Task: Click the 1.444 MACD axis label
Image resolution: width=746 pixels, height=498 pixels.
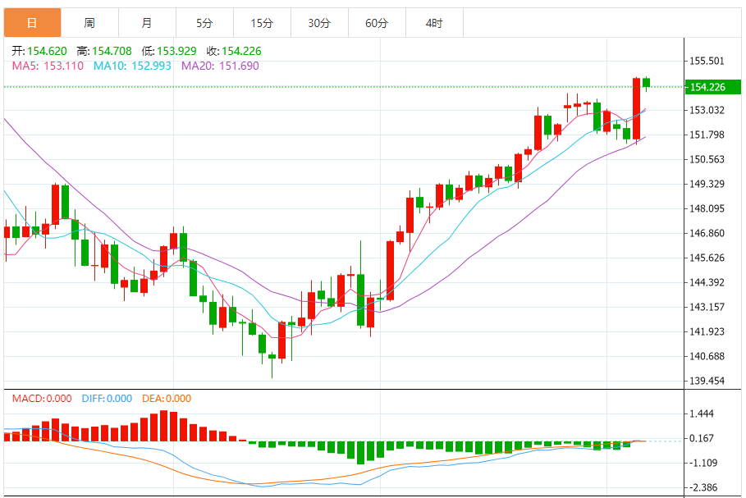Action: (703, 413)
